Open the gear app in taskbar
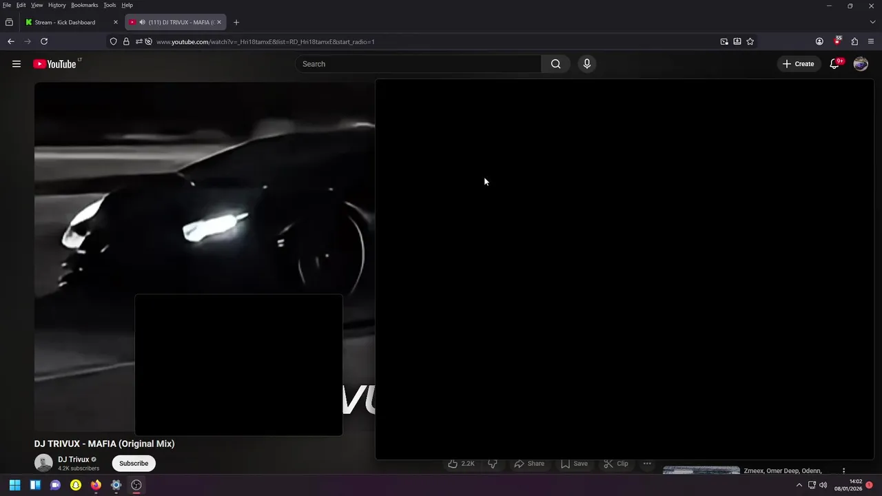This screenshot has width=882, height=496. pyautogui.click(x=116, y=485)
